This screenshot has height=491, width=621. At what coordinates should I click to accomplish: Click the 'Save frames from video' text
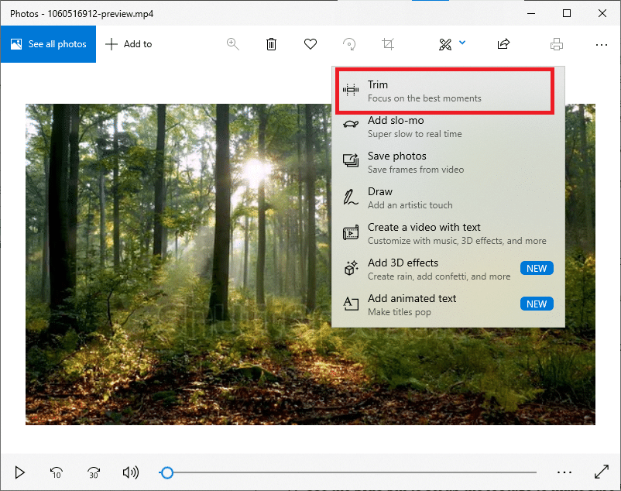tap(416, 170)
